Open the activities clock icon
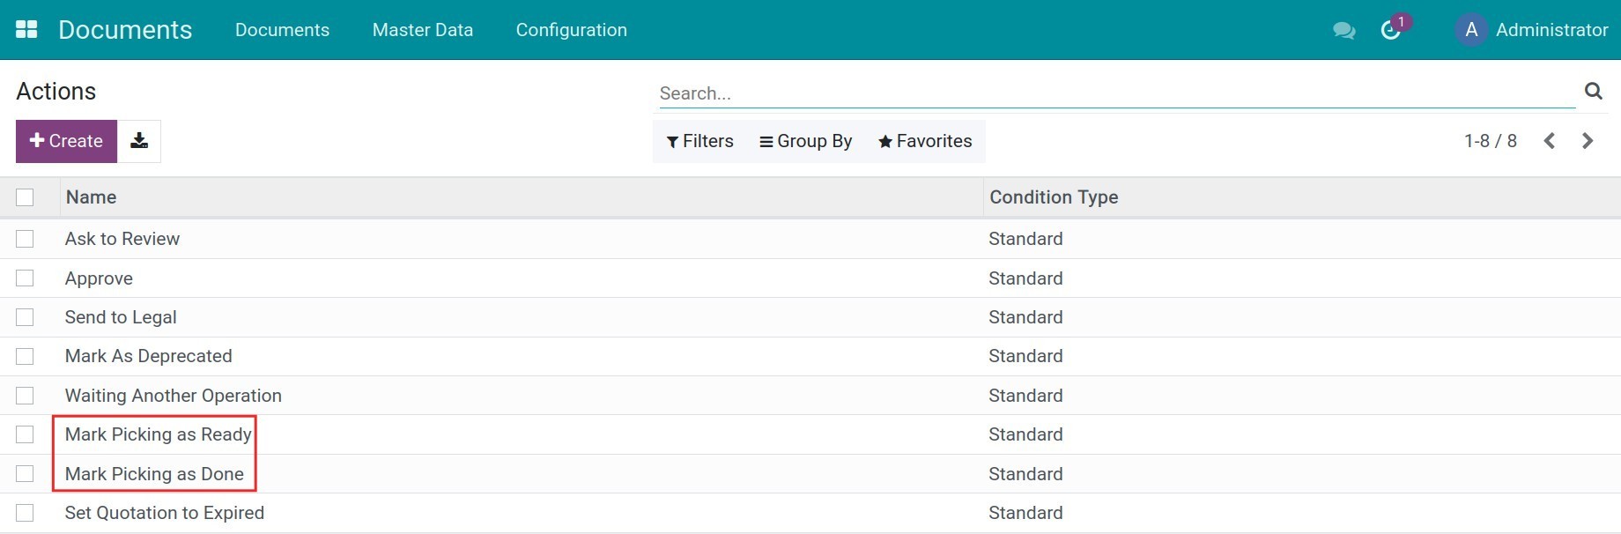This screenshot has width=1621, height=534. click(1390, 31)
